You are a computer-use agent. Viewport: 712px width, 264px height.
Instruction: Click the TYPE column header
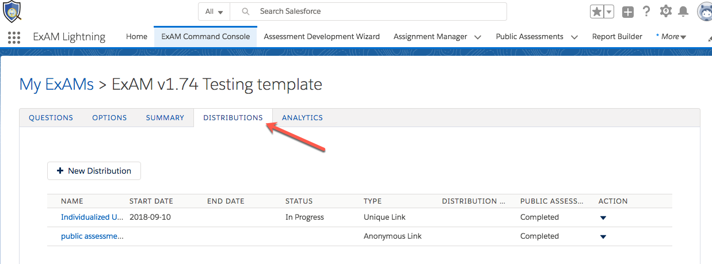(x=372, y=201)
